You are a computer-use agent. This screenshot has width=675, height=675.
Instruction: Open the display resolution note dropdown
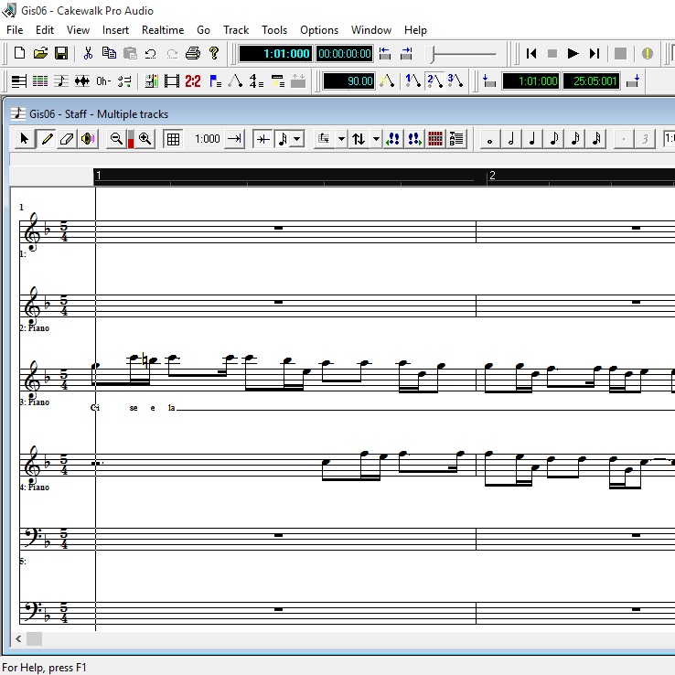click(x=297, y=139)
